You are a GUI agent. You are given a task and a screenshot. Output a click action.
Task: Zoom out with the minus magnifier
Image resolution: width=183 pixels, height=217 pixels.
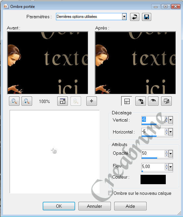coord(14,101)
